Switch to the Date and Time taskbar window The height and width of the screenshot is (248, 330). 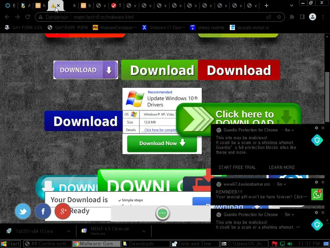click(195, 244)
